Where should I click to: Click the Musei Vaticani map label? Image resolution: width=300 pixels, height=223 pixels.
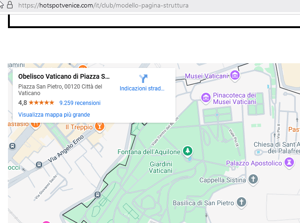[207, 76]
